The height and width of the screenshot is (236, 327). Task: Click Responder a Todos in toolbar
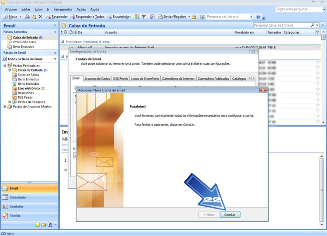point(87,17)
